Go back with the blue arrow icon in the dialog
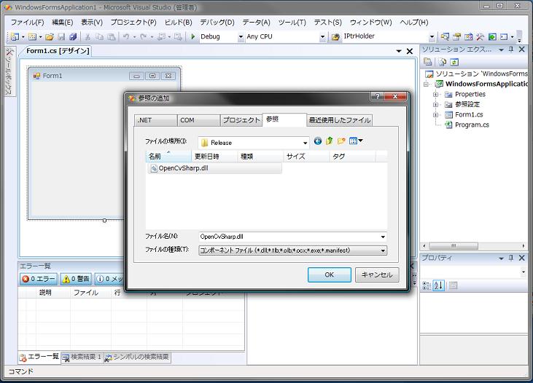The image size is (533, 383). (317, 141)
